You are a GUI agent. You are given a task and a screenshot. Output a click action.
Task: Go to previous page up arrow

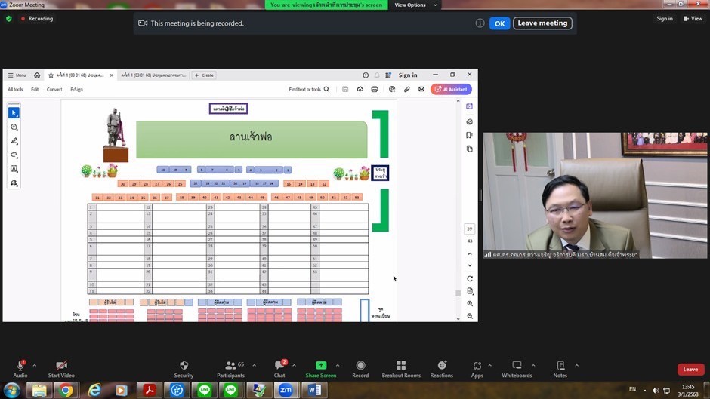(470, 253)
